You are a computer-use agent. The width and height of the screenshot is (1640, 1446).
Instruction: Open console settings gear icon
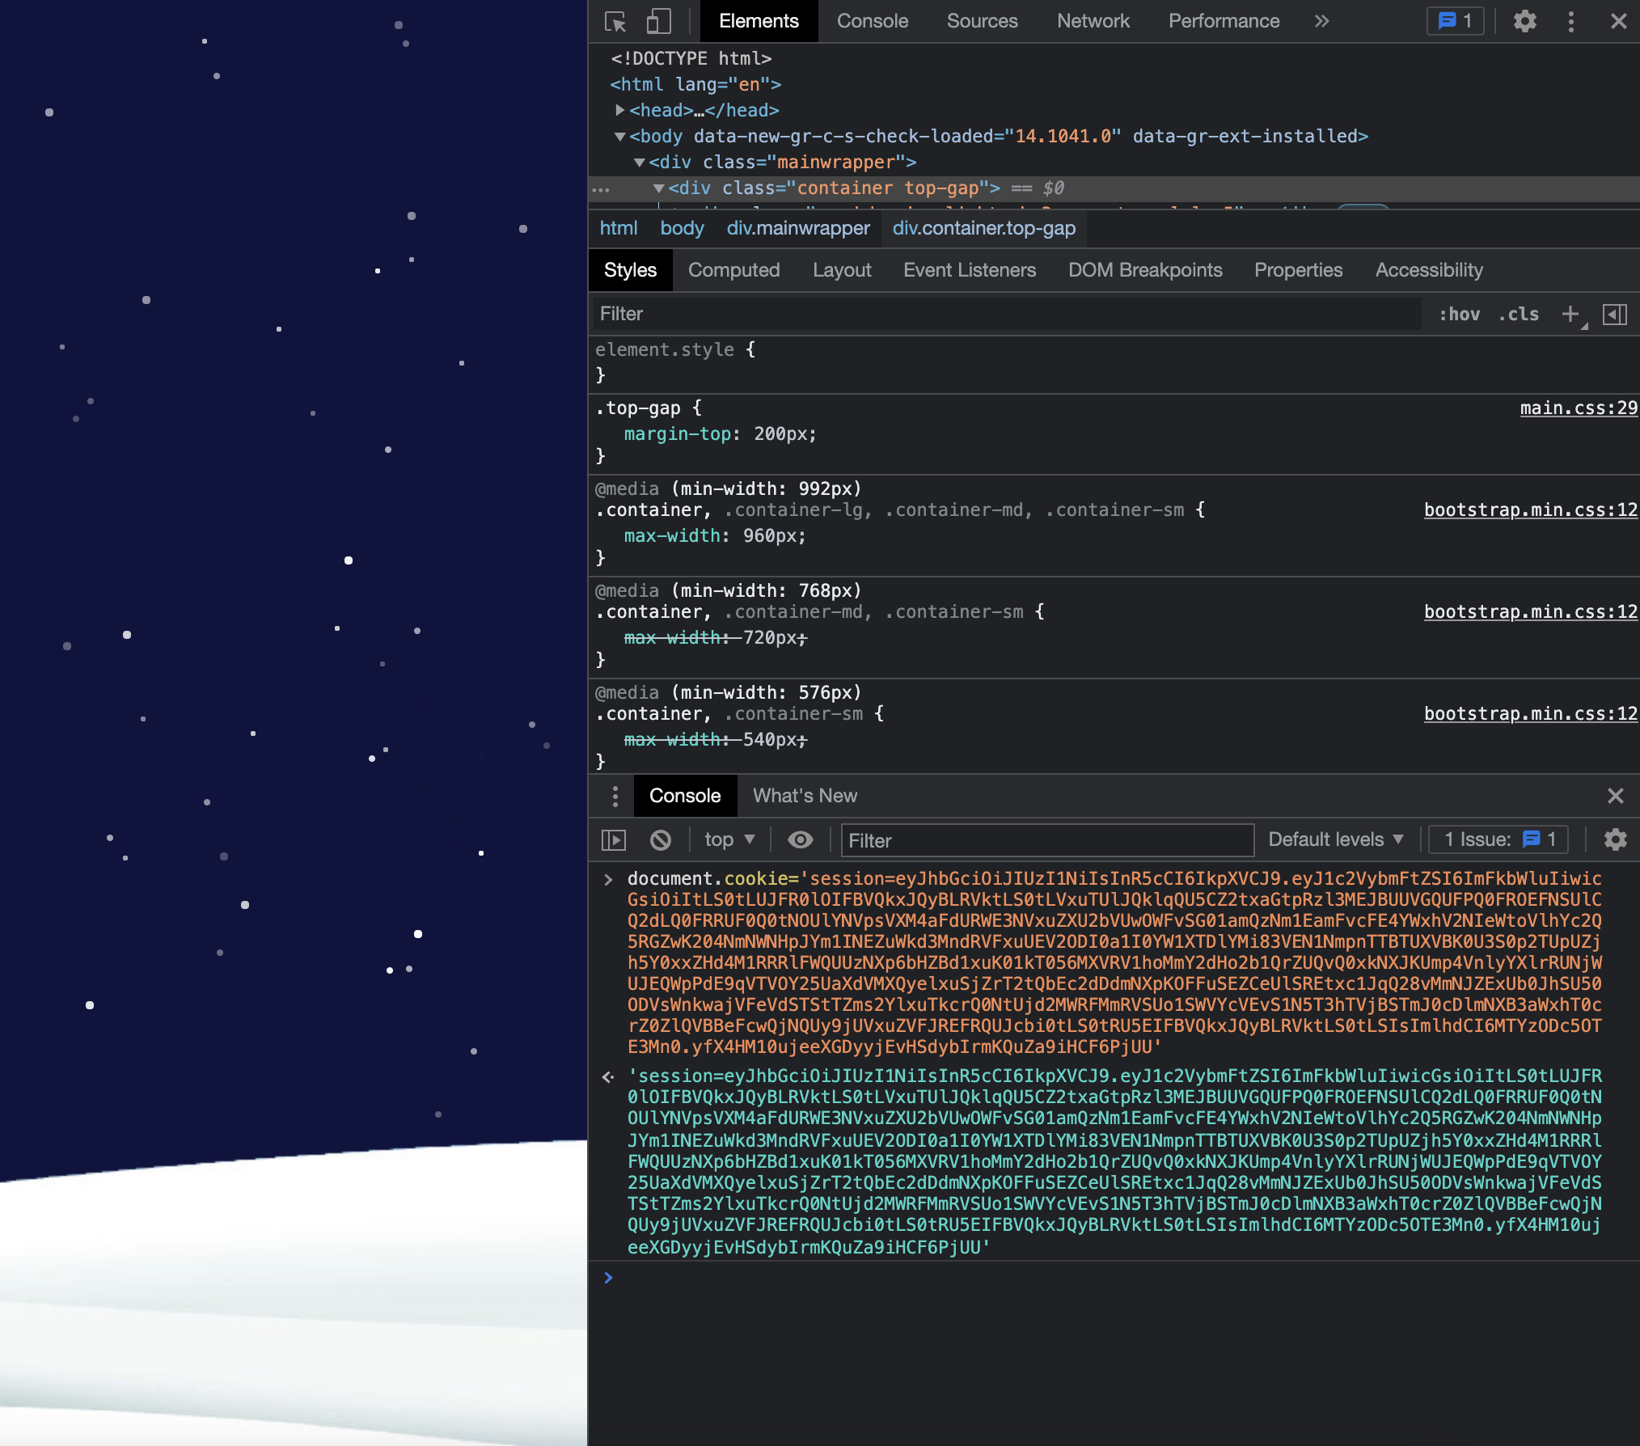click(x=1615, y=840)
